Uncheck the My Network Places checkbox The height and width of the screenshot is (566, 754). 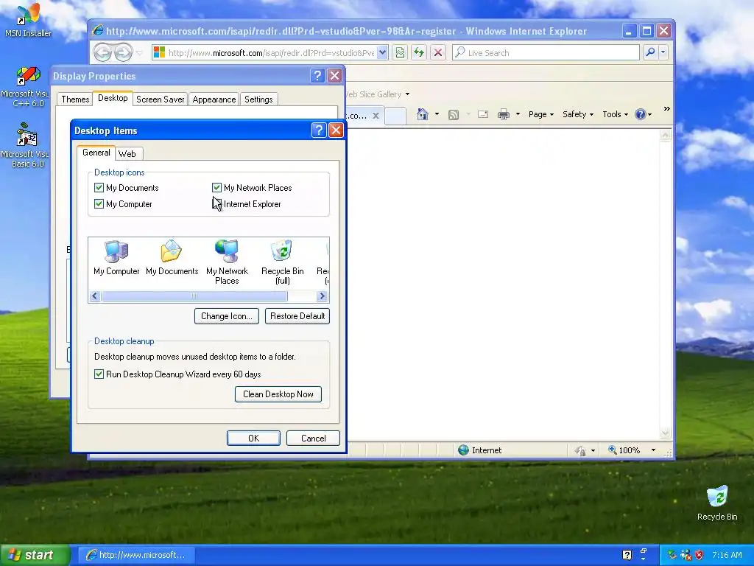click(x=217, y=188)
